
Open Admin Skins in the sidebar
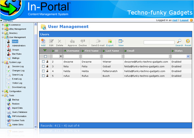tap(18, 124)
